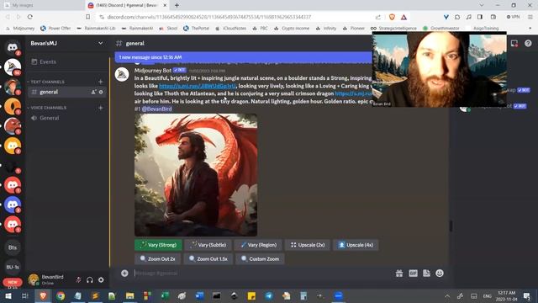
Task: Click the Zoom Out 2x button
Action: point(157,258)
